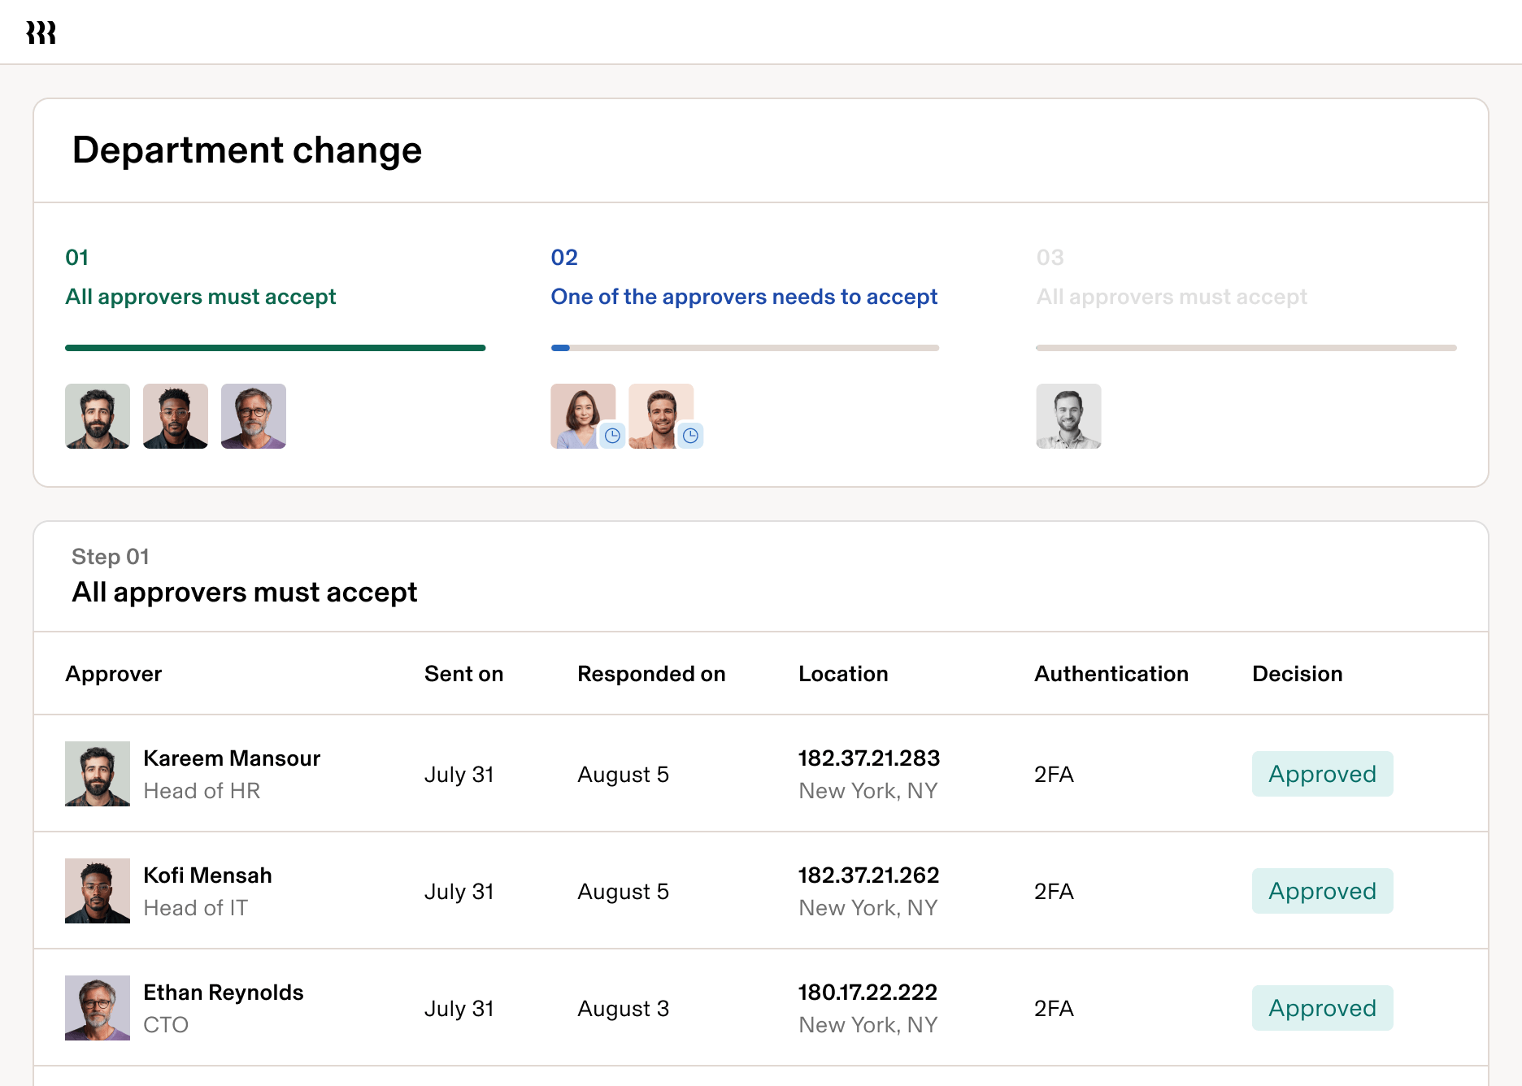
Task: Click the step 02 progress bar
Action: [744, 347]
